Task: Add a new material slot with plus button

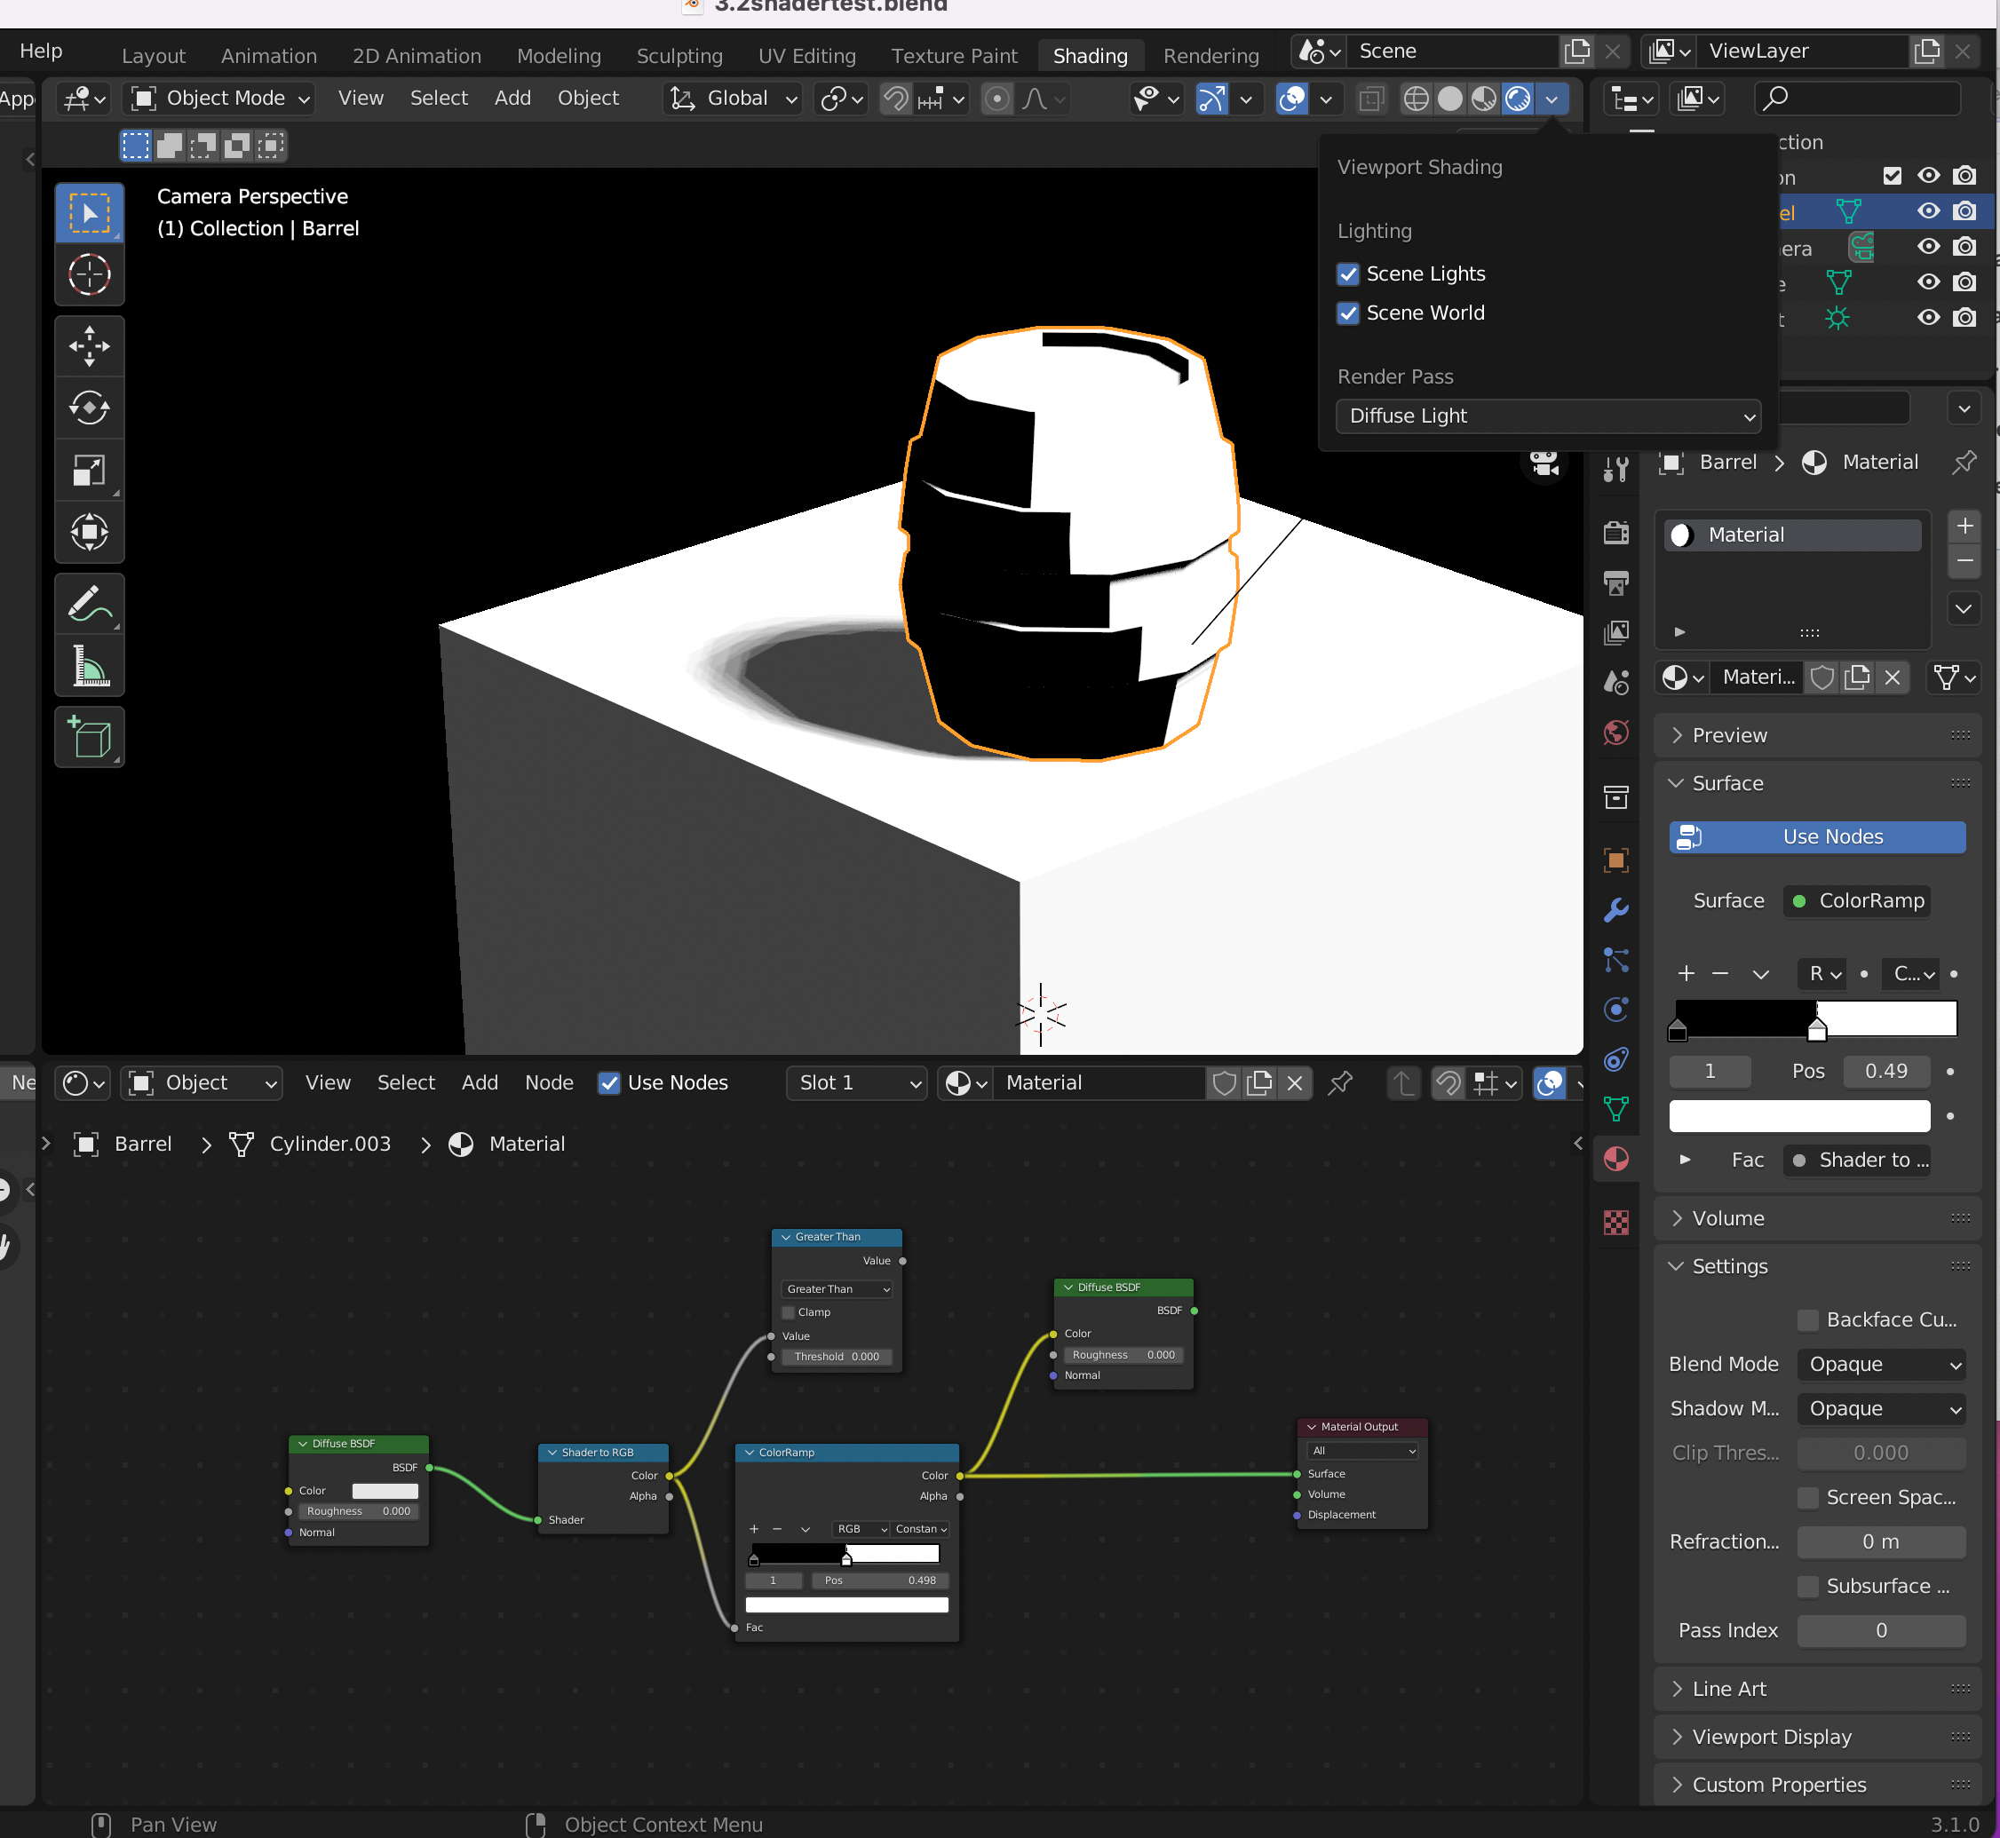Action: (1964, 527)
